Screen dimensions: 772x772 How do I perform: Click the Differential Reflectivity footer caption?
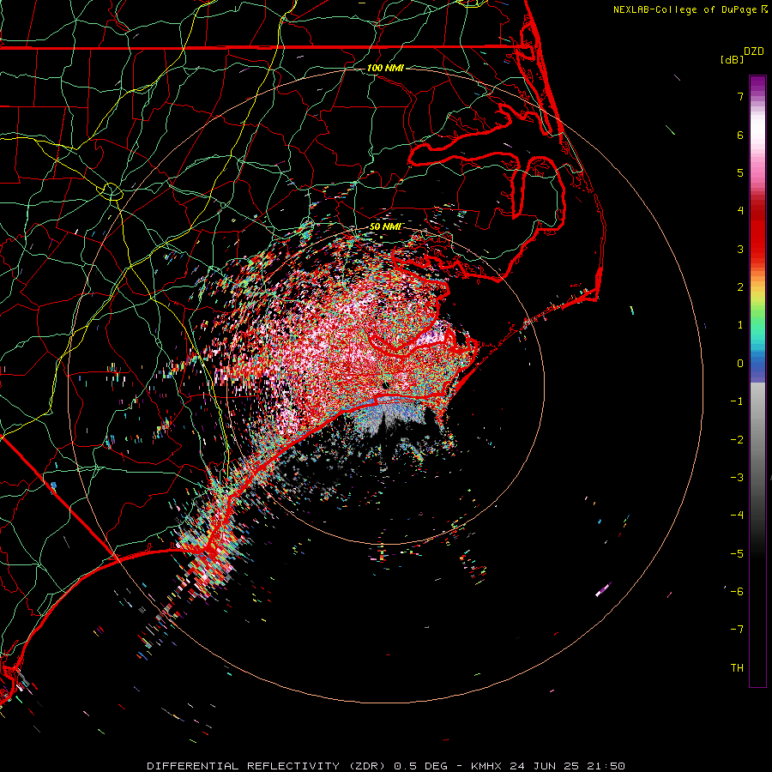pyautogui.click(x=385, y=766)
